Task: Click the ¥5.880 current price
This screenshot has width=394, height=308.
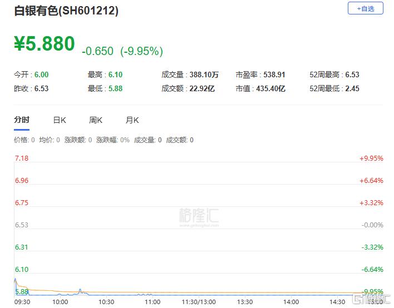Action: pyautogui.click(x=45, y=44)
